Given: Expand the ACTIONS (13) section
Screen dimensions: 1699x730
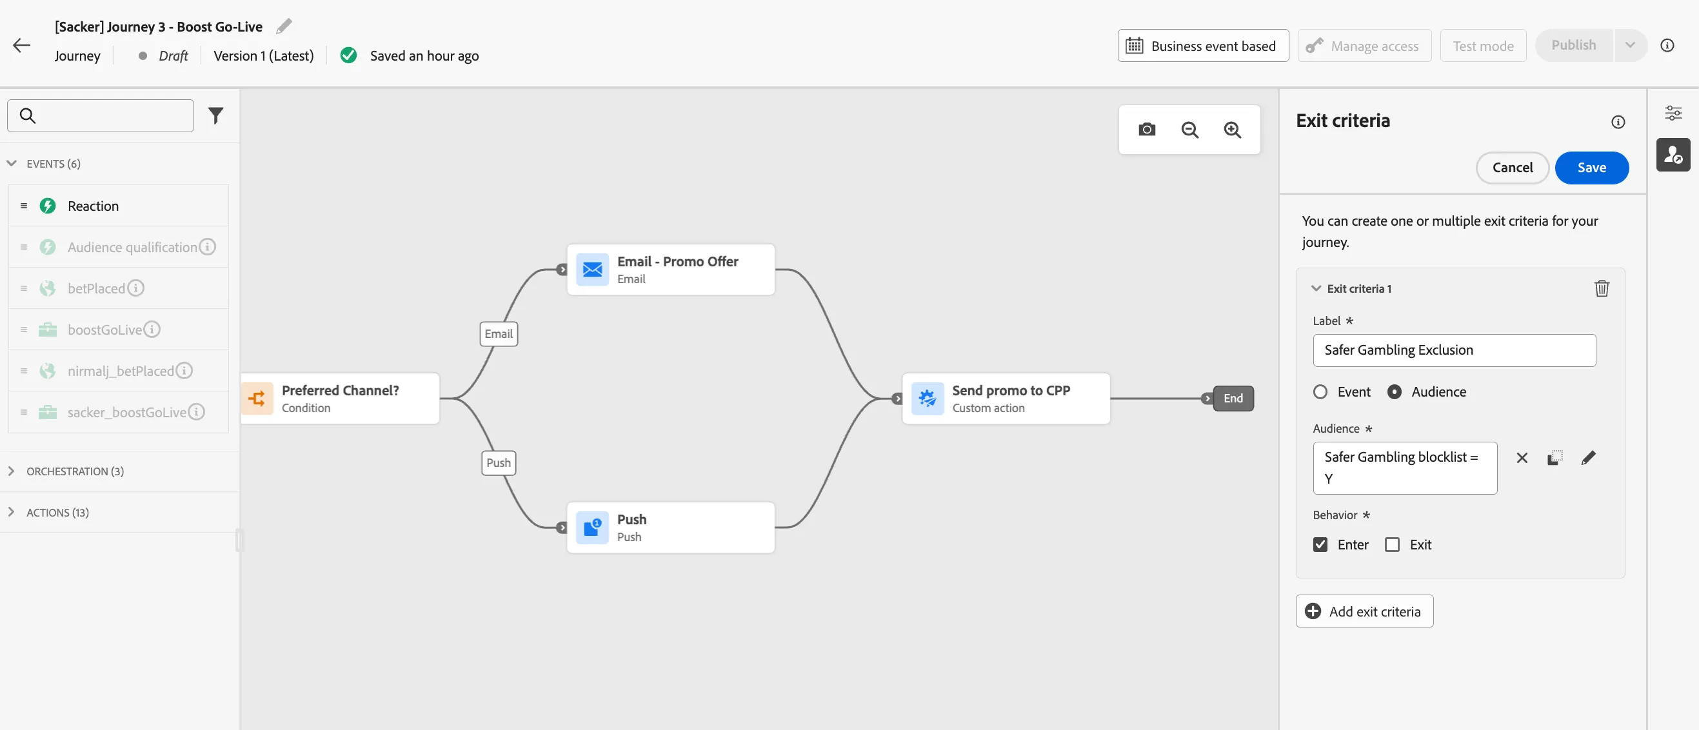Looking at the screenshot, I should pyautogui.click(x=12, y=513).
